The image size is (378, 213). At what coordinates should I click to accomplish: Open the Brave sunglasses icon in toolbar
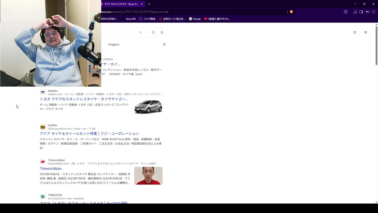[x=367, y=12]
